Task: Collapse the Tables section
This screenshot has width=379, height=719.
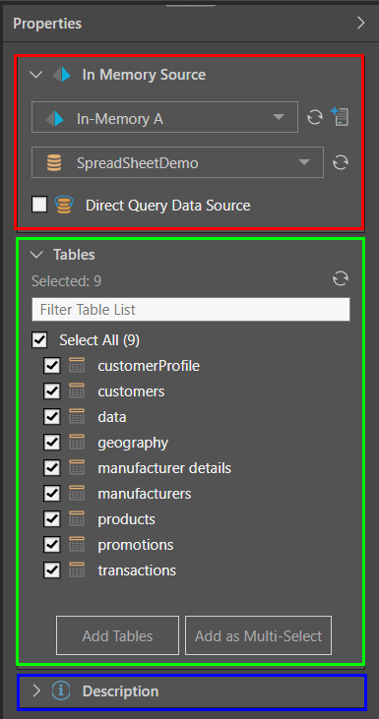Action: point(35,255)
